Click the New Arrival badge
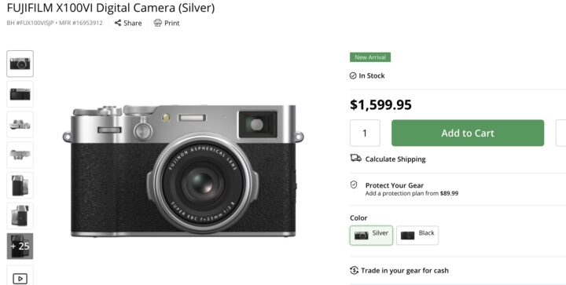 (x=370, y=57)
